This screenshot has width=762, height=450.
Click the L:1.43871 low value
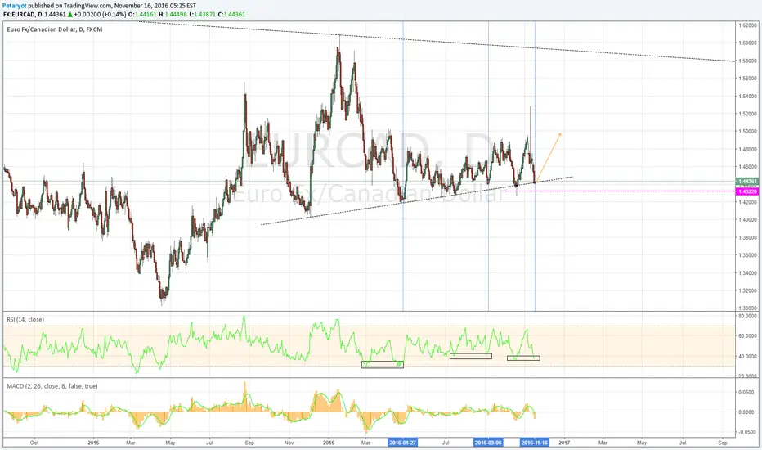203,15
